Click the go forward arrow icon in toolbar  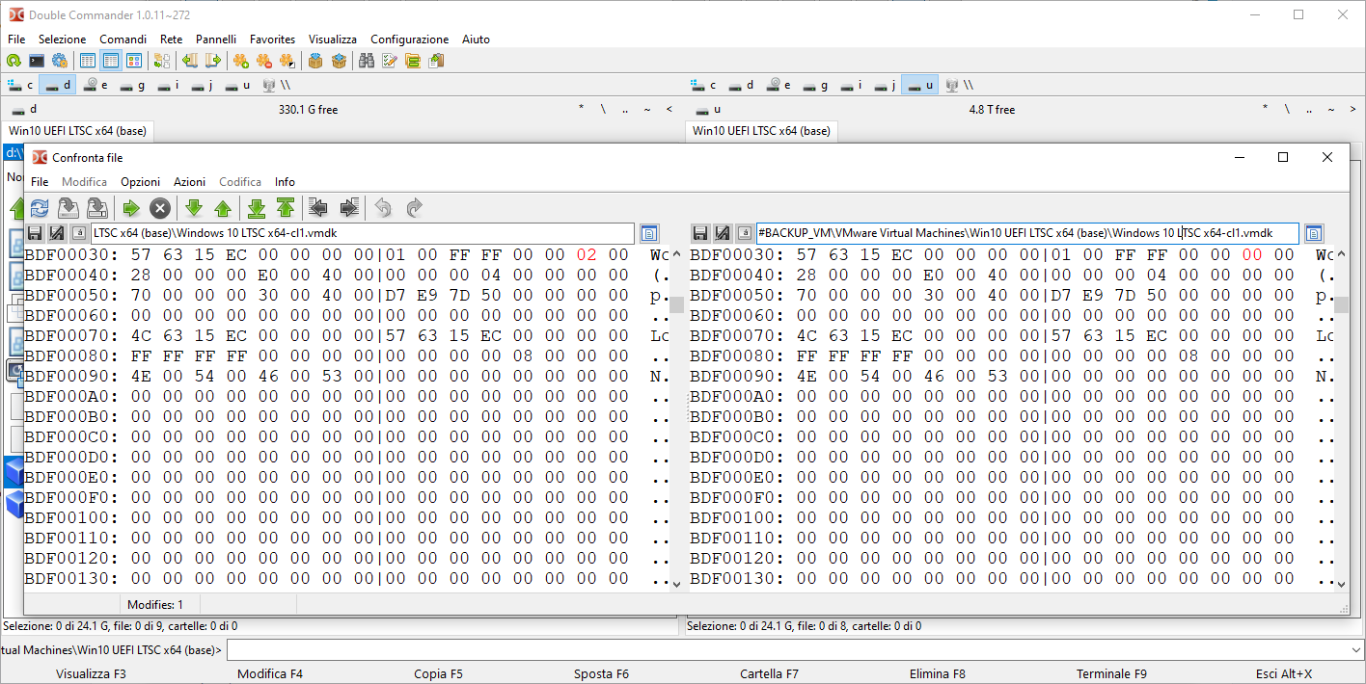click(x=213, y=61)
